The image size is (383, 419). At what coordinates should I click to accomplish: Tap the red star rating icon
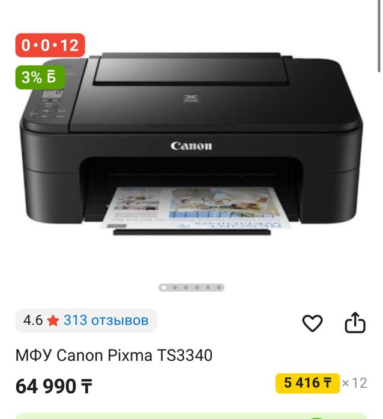pos(53,321)
